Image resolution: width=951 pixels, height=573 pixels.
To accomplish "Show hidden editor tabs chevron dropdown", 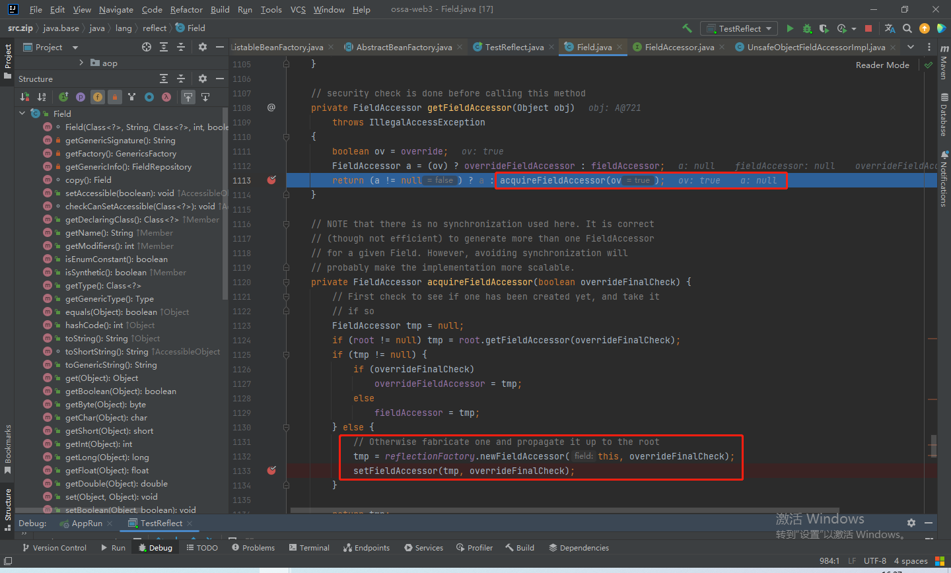I will [x=911, y=47].
